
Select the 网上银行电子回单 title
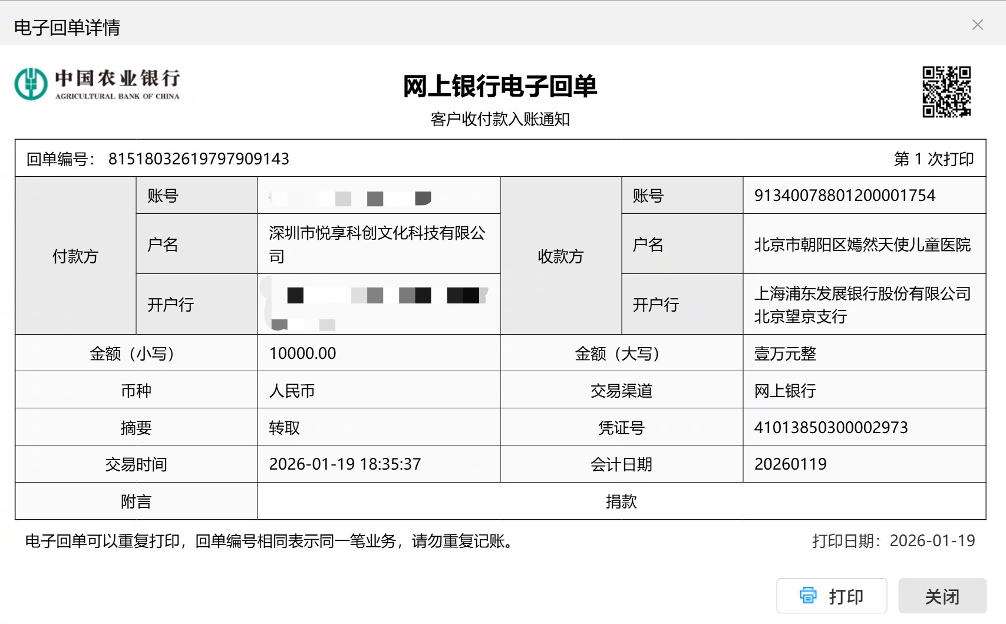click(500, 87)
